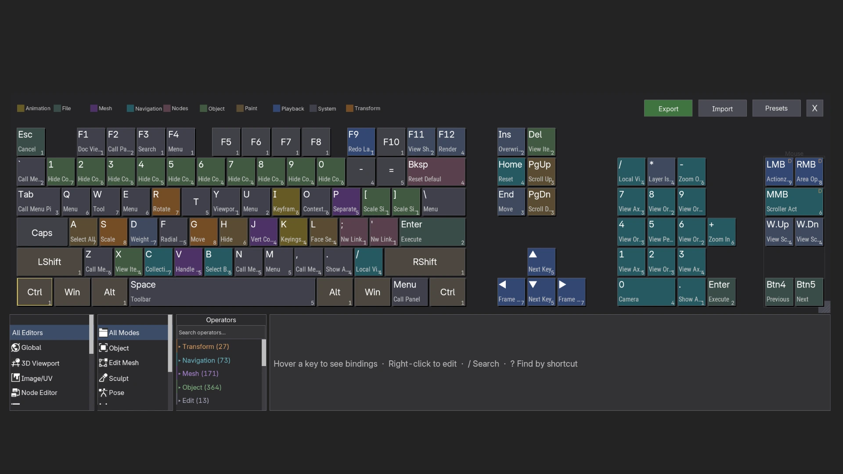Click the Image/UV editor icon
The width and height of the screenshot is (843, 474).
(x=15, y=378)
